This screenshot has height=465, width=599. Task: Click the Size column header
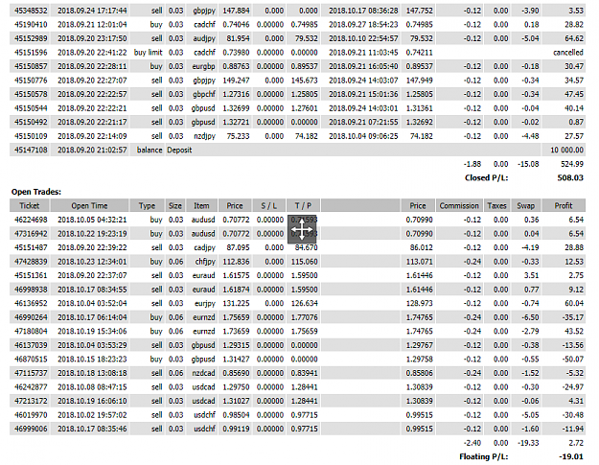click(175, 205)
